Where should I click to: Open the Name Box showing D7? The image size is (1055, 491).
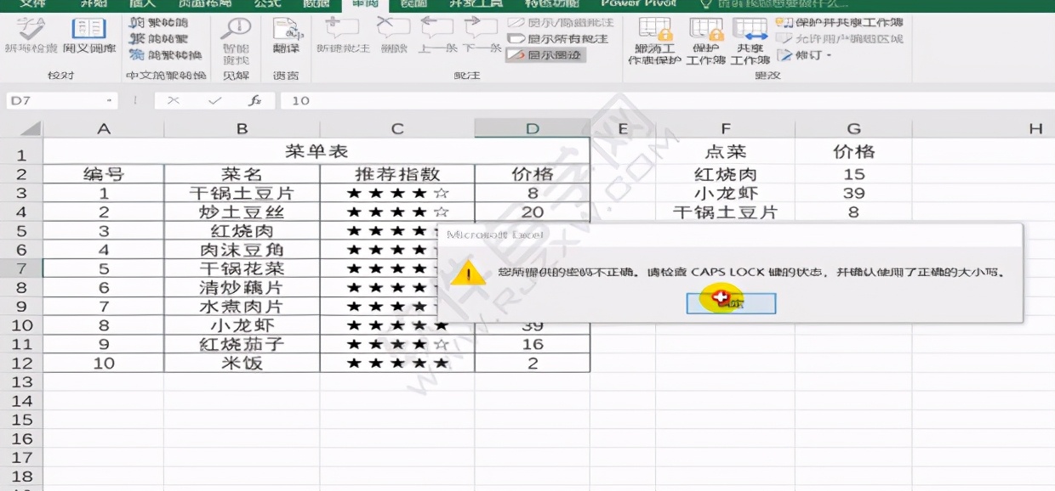click(x=51, y=99)
